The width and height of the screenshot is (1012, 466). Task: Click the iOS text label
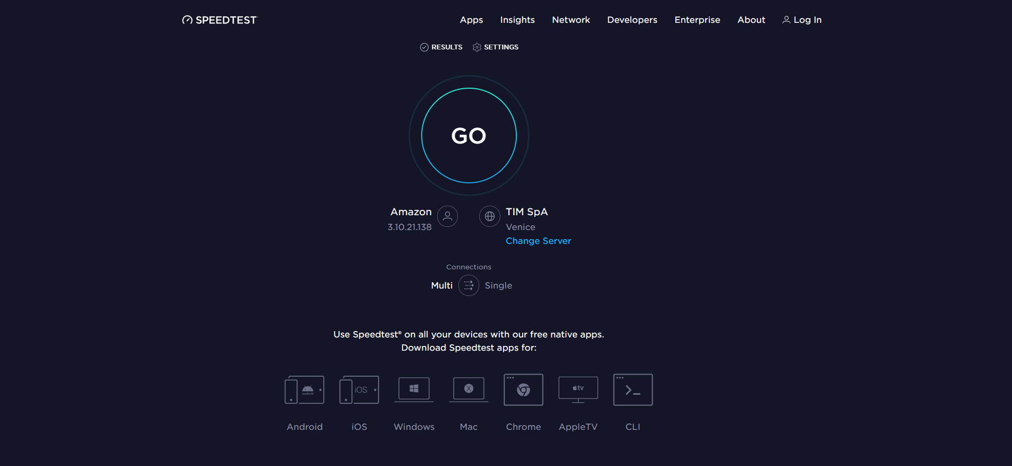359,427
